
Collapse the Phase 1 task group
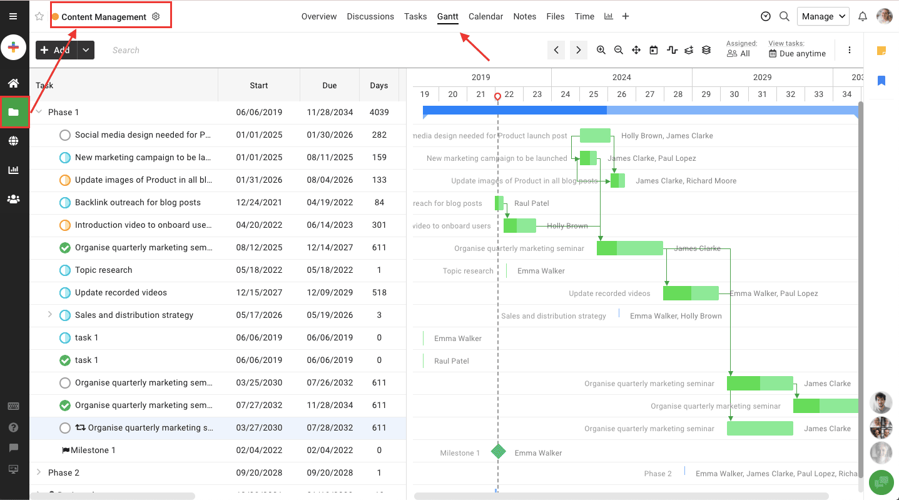[38, 112]
